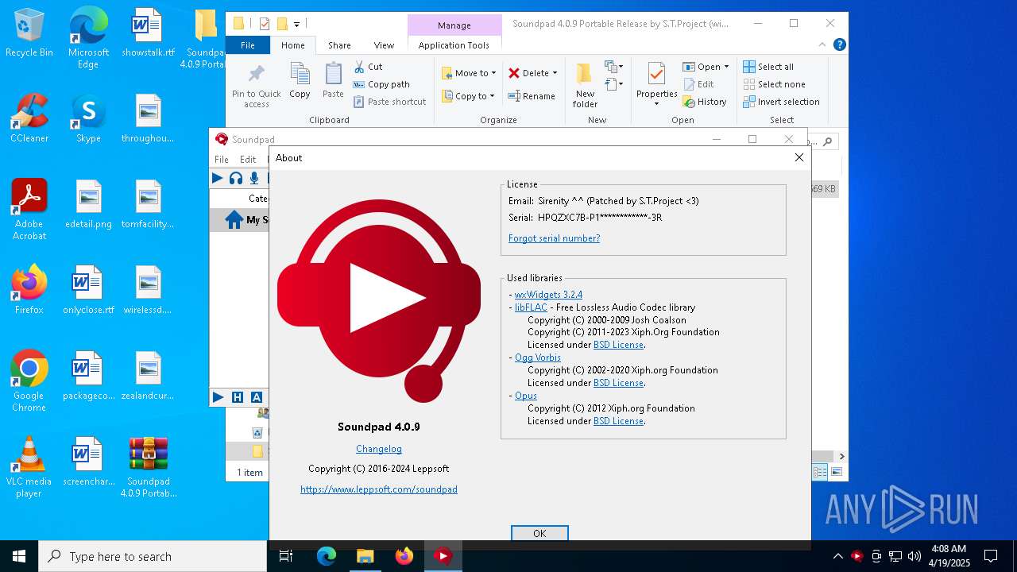This screenshot has height=572, width=1017.
Task: Click the taskbar search box
Action: pos(153,556)
